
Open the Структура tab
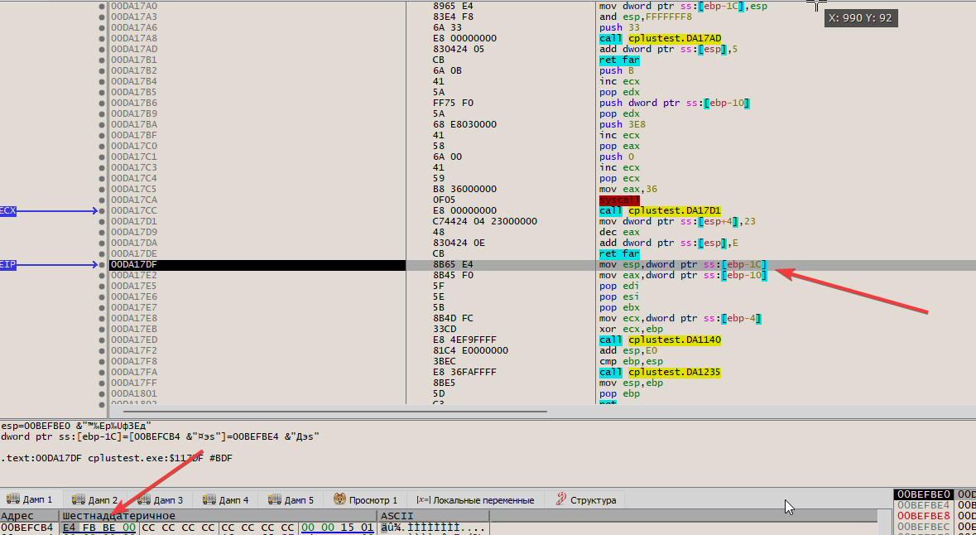[585, 500]
